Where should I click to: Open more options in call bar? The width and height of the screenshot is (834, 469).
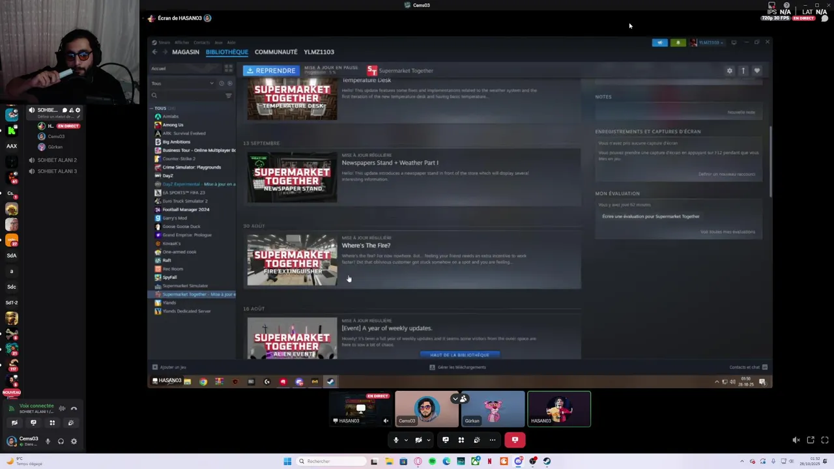(493, 440)
